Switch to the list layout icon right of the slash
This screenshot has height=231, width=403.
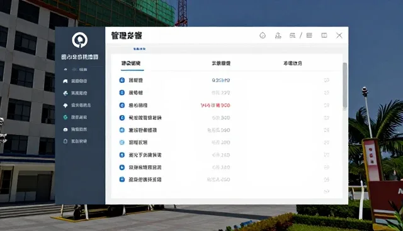click(x=309, y=35)
